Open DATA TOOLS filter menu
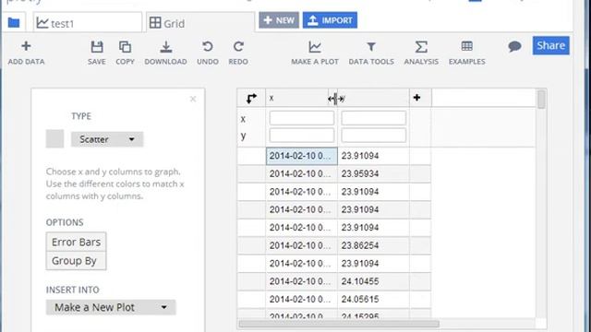The width and height of the screenshot is (591, 332). 371,53
